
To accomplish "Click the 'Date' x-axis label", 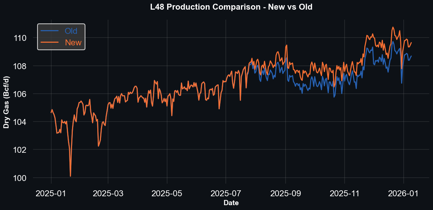I will (x=231, y=203).
